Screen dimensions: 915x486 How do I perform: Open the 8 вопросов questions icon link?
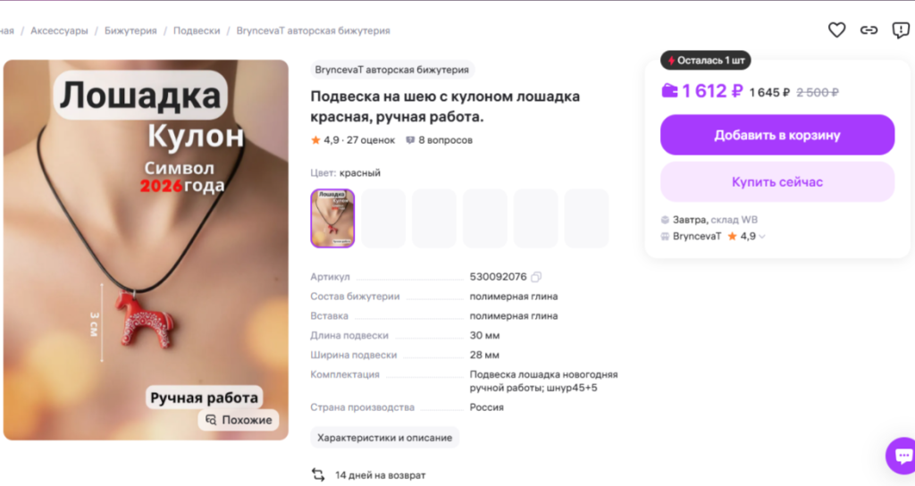tap(410, 140)
